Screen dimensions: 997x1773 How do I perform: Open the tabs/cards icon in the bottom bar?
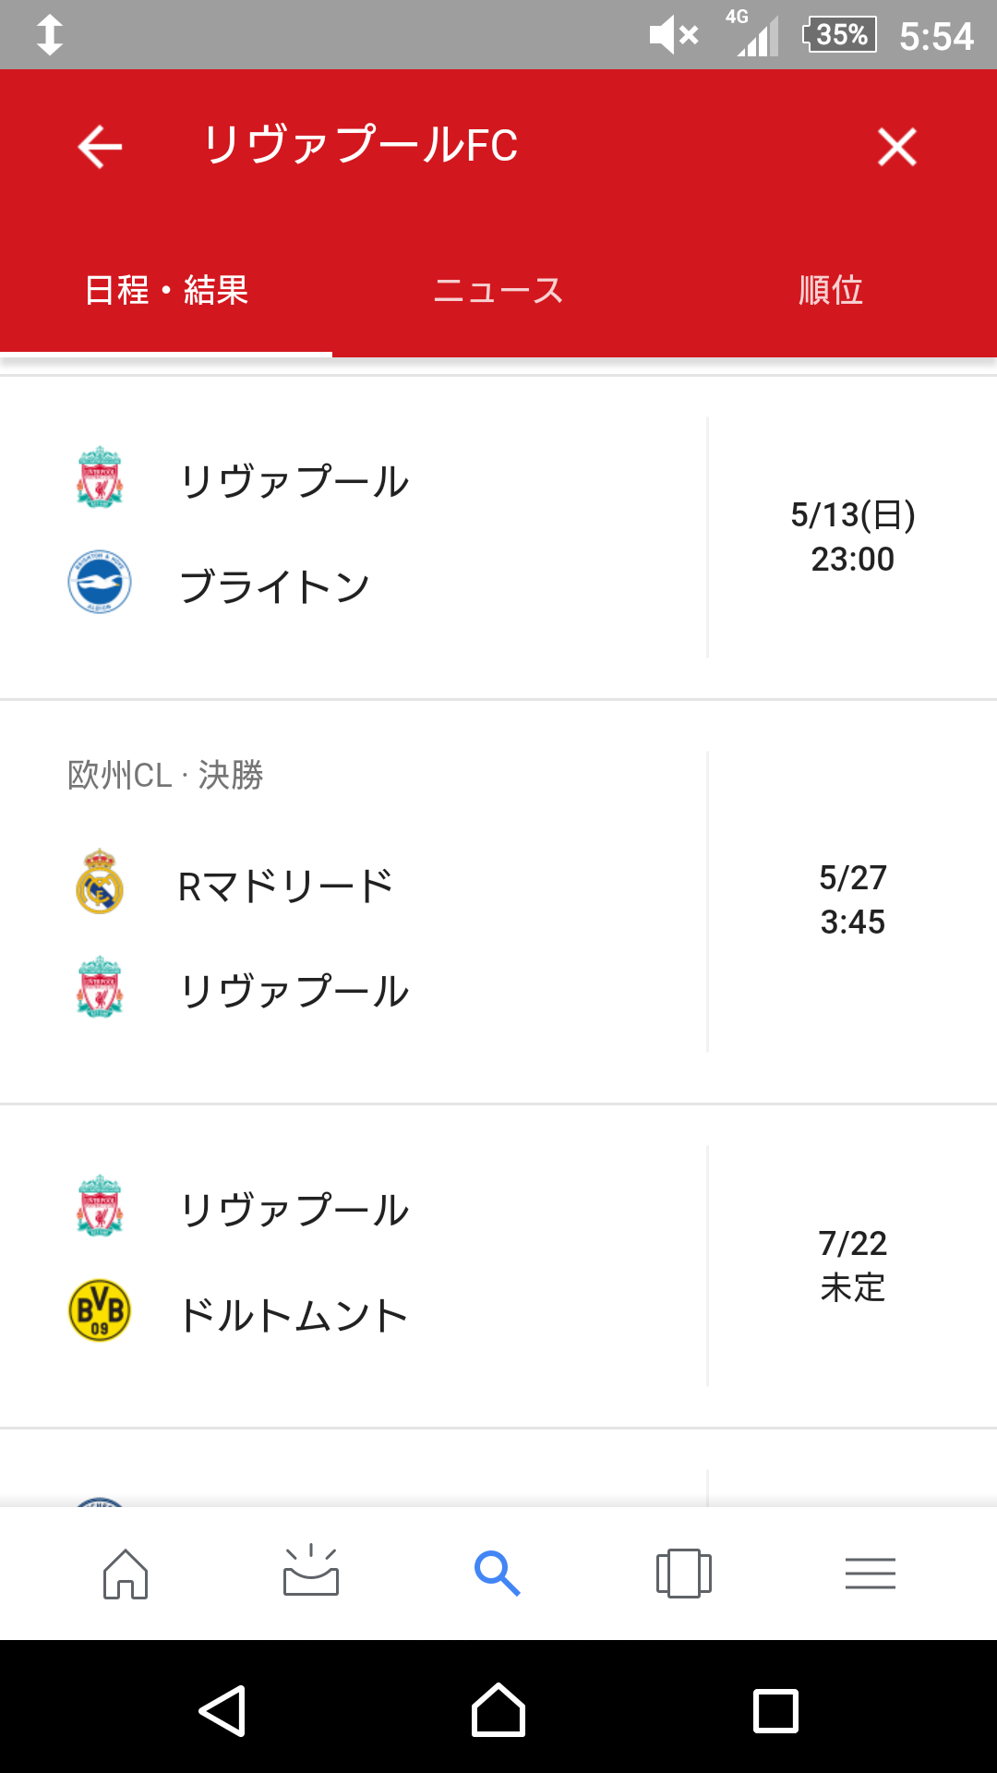click(x=684, y=1573)
